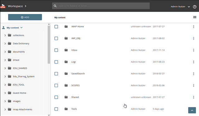
Task: Expand the collections tree folder
Action: tap(5, 35)
